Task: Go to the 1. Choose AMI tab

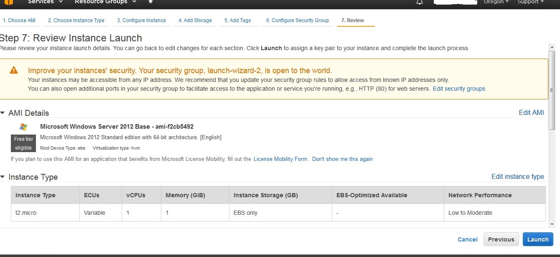Action: click(19, 20)
